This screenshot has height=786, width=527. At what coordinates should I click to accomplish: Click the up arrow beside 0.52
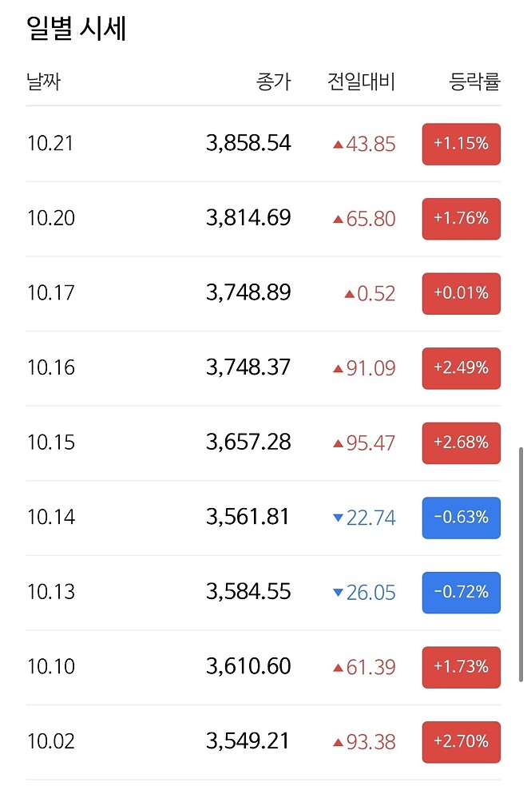click(349, 294)
